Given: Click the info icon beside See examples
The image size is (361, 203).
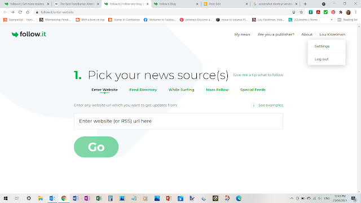Looking at the screenshot, I should pos(253,105).
